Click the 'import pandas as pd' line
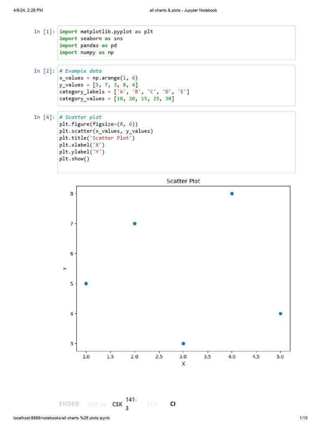Image resolution: width=321 pixels, height=428 pixels. [88, 46]
